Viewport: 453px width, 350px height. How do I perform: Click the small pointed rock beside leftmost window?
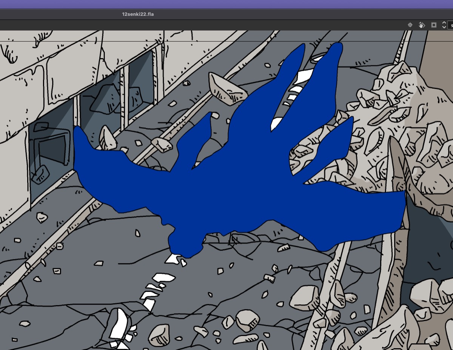pos(108,139)
